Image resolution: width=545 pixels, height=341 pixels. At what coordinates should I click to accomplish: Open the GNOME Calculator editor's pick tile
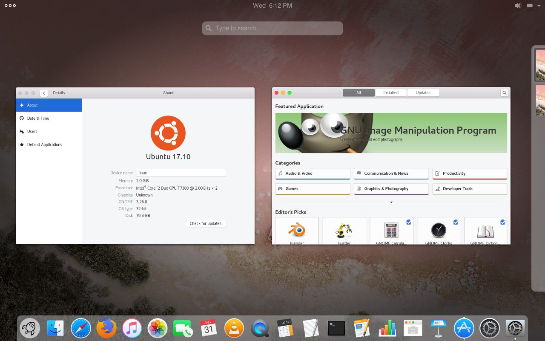[391, 231]
